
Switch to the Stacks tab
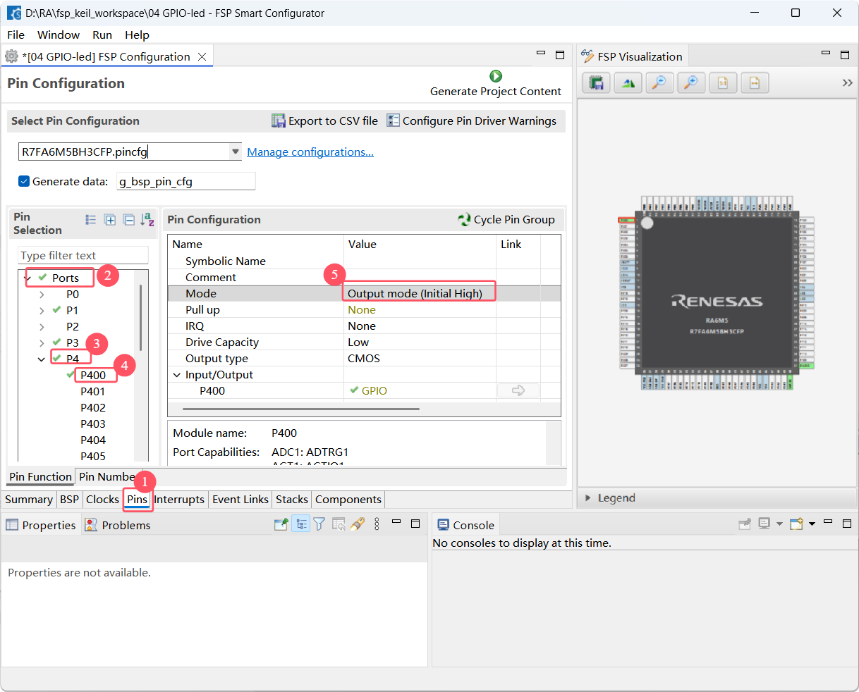click(x=292, y=499)
